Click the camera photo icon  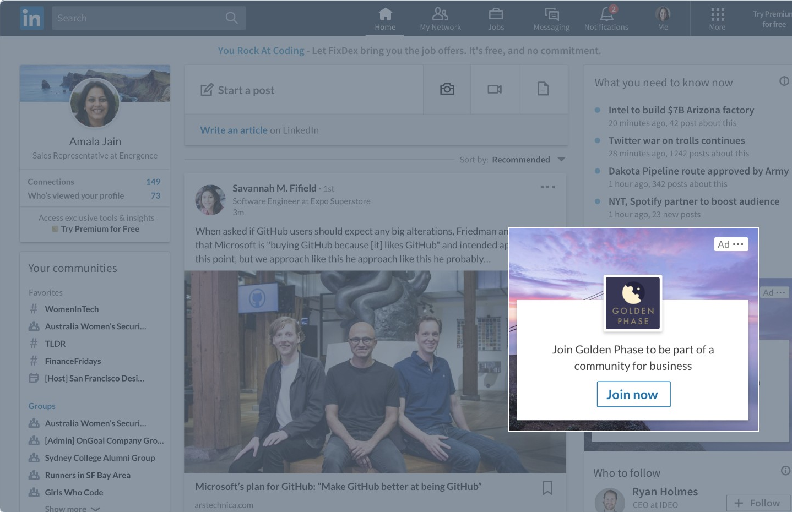447,89
